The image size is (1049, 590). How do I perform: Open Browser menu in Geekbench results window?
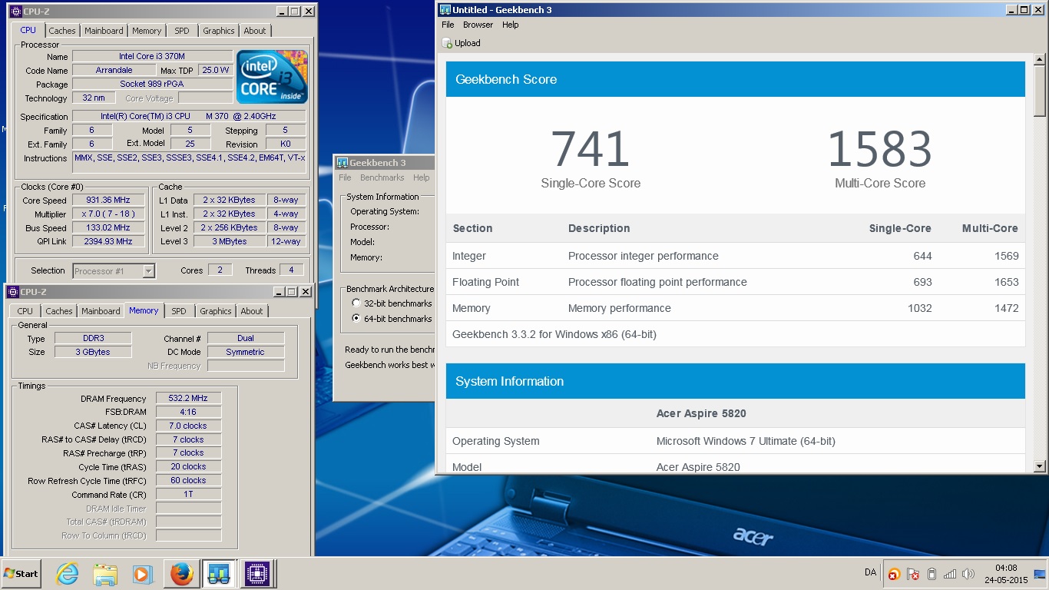(478, 25)
